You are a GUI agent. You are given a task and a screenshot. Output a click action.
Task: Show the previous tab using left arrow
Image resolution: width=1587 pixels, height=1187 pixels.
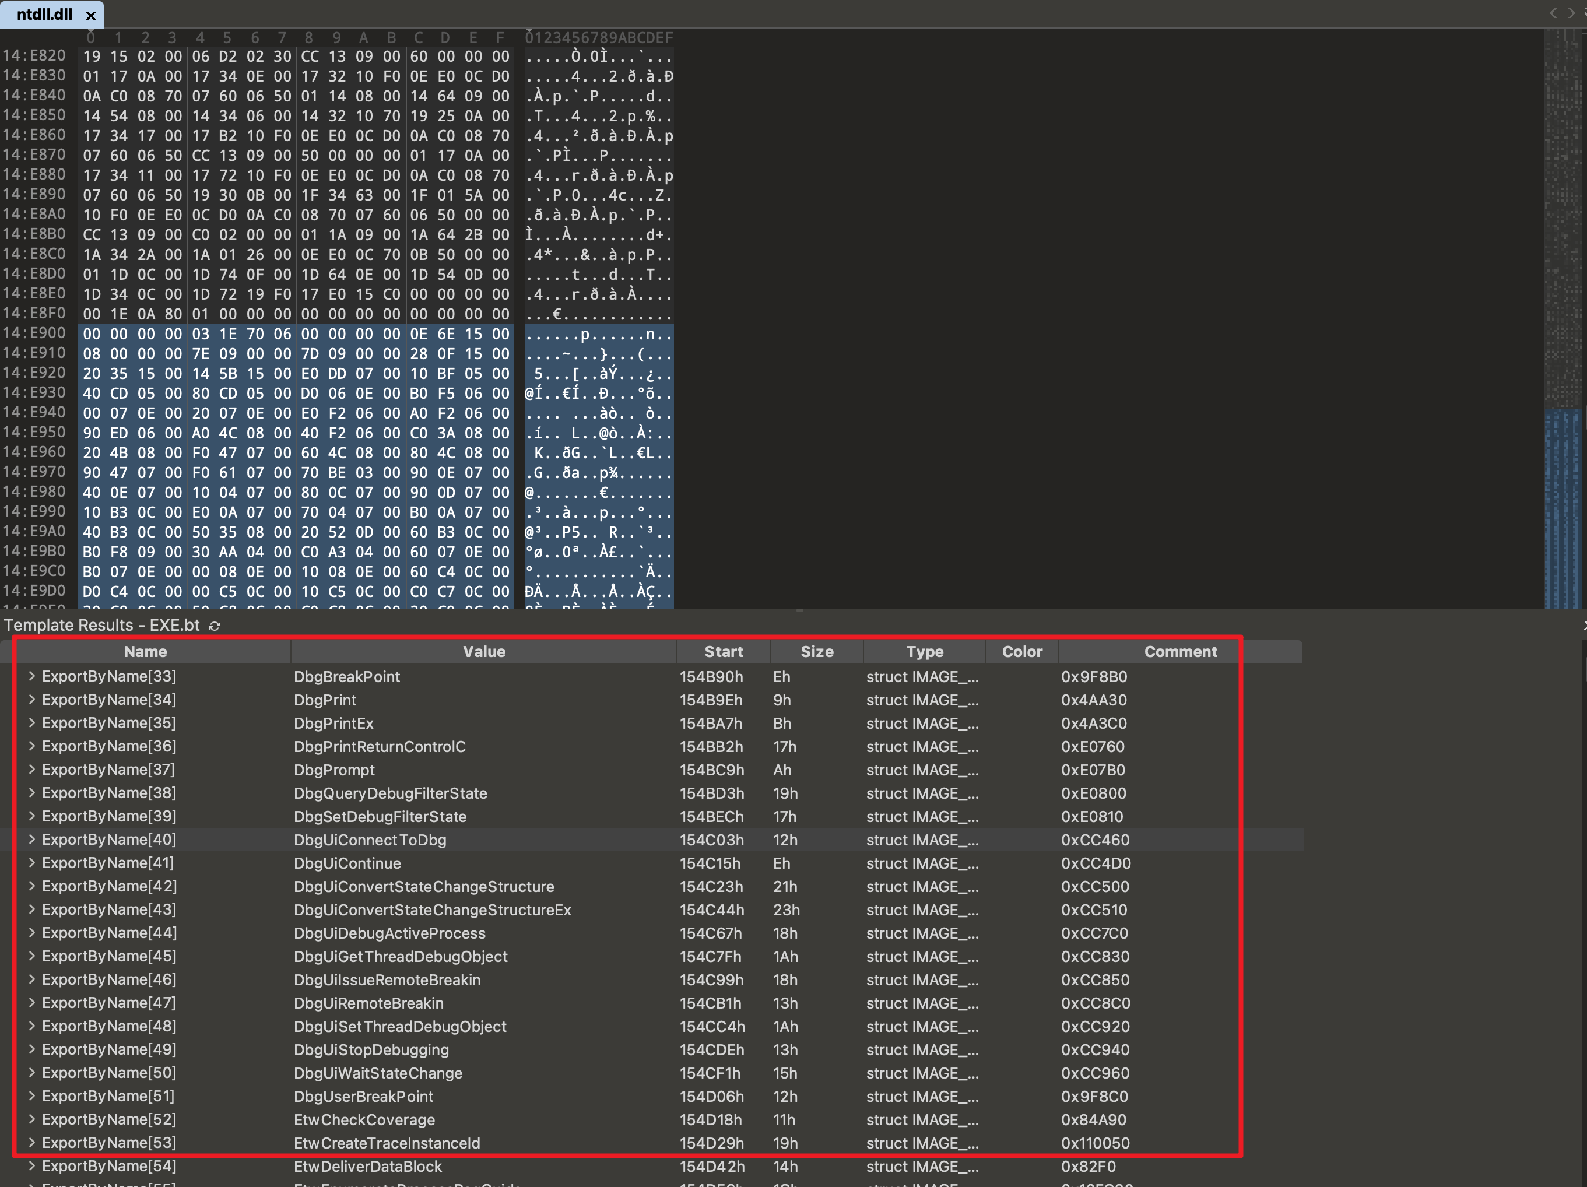1553,13
